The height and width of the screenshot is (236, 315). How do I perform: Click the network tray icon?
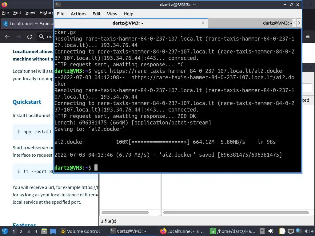pos(290,231)
